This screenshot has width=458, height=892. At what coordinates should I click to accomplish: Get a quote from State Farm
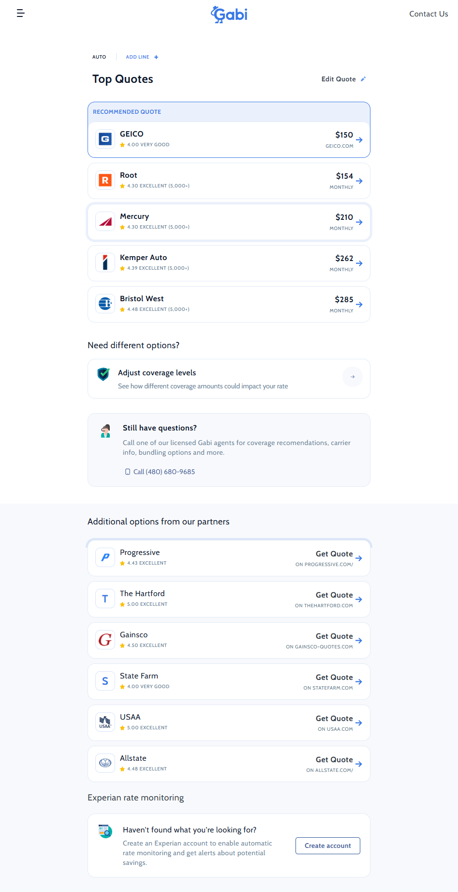(335, 677)
